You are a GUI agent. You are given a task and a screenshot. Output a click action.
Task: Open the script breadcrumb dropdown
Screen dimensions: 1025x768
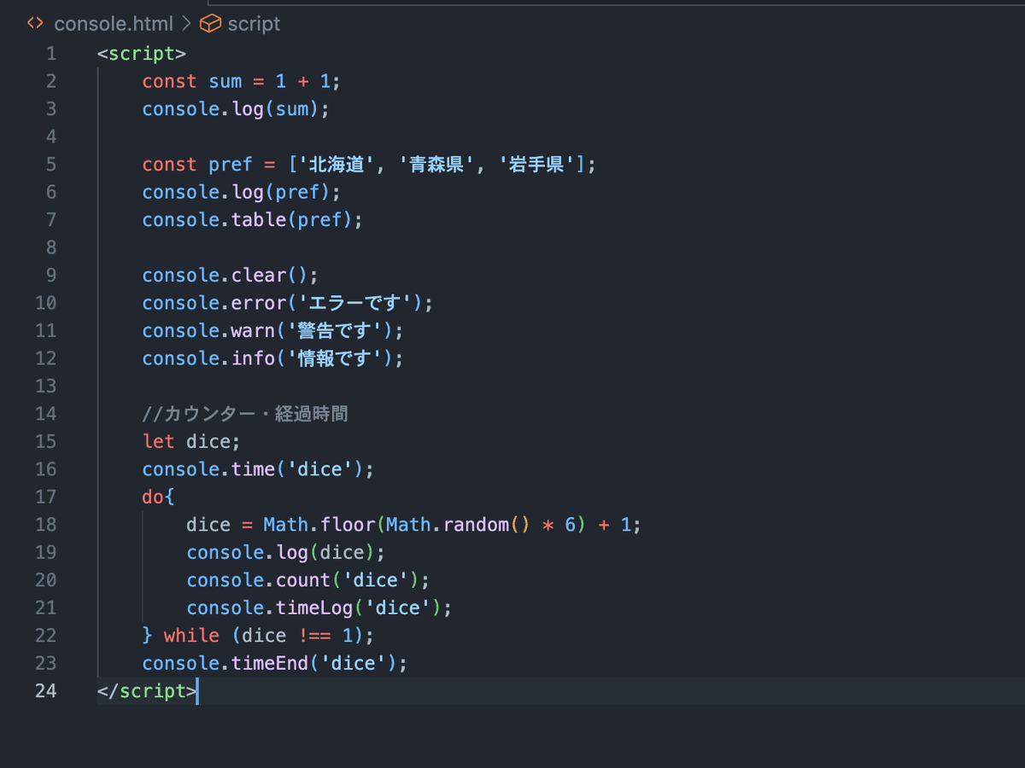tap(254, 23)
